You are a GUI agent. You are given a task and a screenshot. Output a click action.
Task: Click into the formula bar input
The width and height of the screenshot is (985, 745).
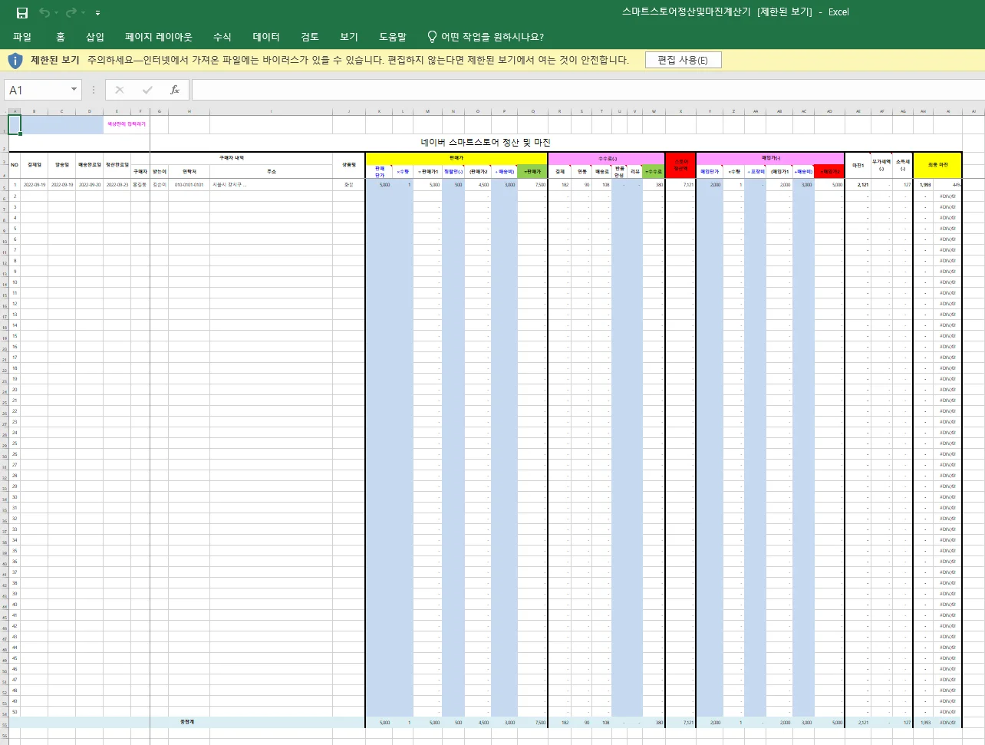pos(587,90)
